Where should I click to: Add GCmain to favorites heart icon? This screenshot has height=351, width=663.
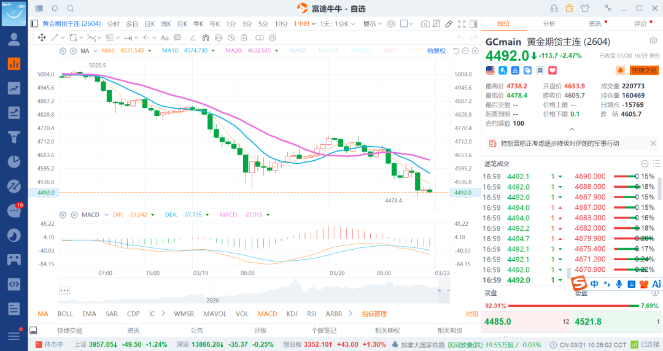click(552, 70)
